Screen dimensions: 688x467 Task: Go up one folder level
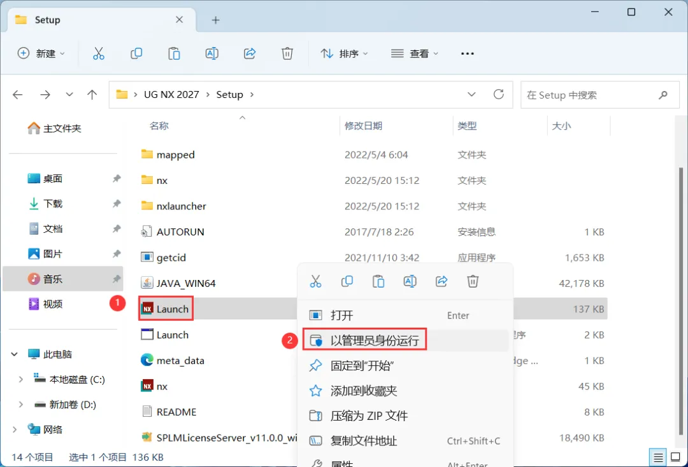click(x=92, y=95)
